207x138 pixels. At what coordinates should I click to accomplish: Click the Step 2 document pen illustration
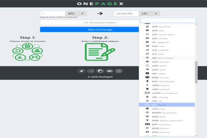(100, 52)
